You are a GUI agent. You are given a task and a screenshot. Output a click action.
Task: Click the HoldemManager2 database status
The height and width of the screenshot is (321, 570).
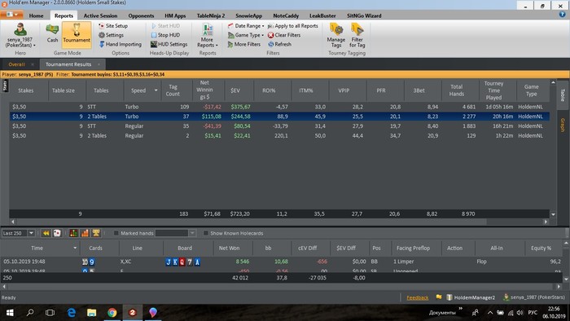pyautogui.click(x=471, y=297)
